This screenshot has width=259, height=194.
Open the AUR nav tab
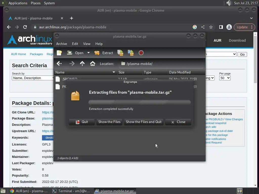point(217,40)
